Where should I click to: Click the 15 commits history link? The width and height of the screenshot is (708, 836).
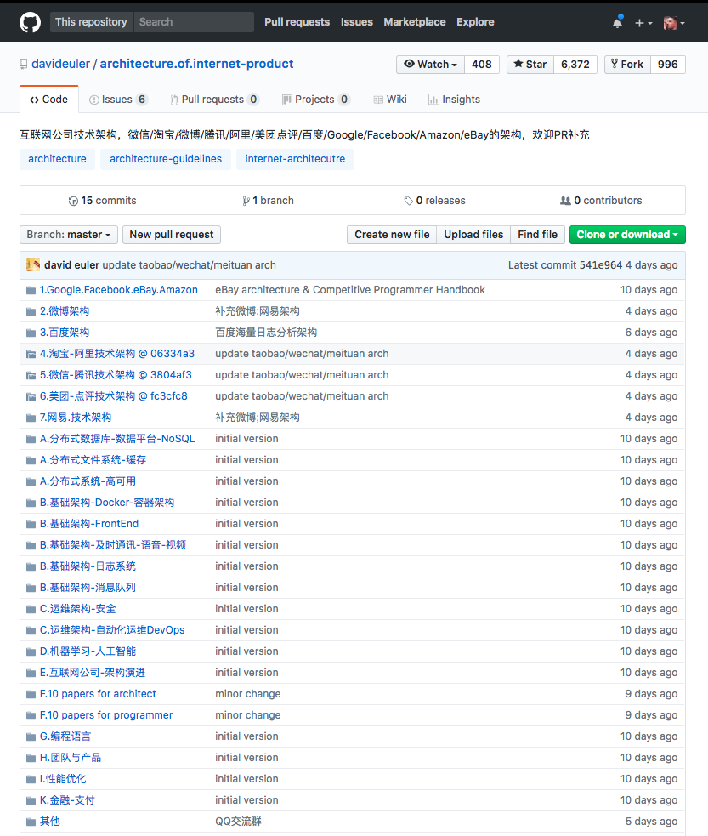point(102,201)
